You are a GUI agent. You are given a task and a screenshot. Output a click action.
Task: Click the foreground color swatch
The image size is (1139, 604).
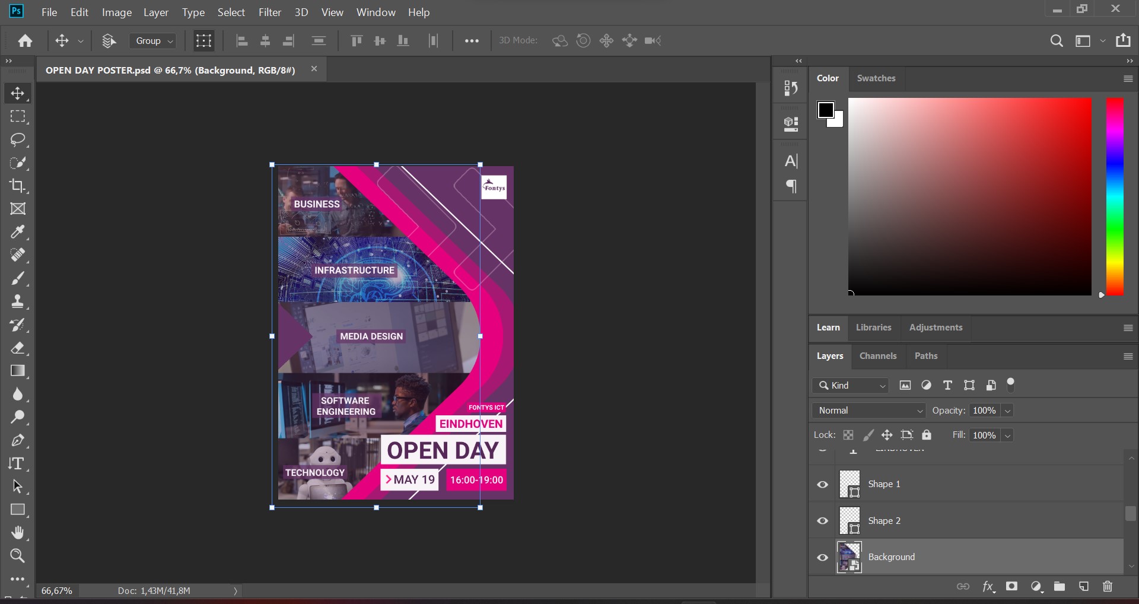(825, 110)
